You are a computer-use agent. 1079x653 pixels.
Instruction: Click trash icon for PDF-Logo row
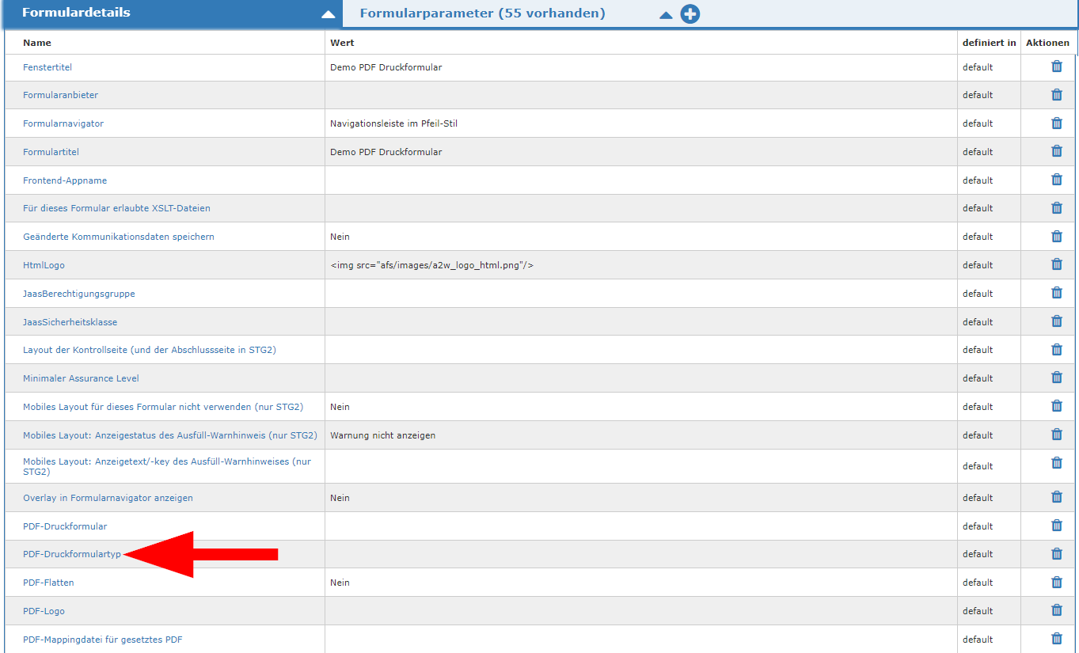pyautogui.click(x=1056, y=610)
